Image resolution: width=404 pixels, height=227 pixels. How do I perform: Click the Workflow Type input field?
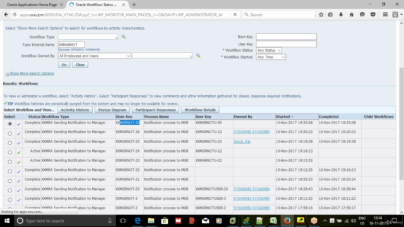coord(88,37)
